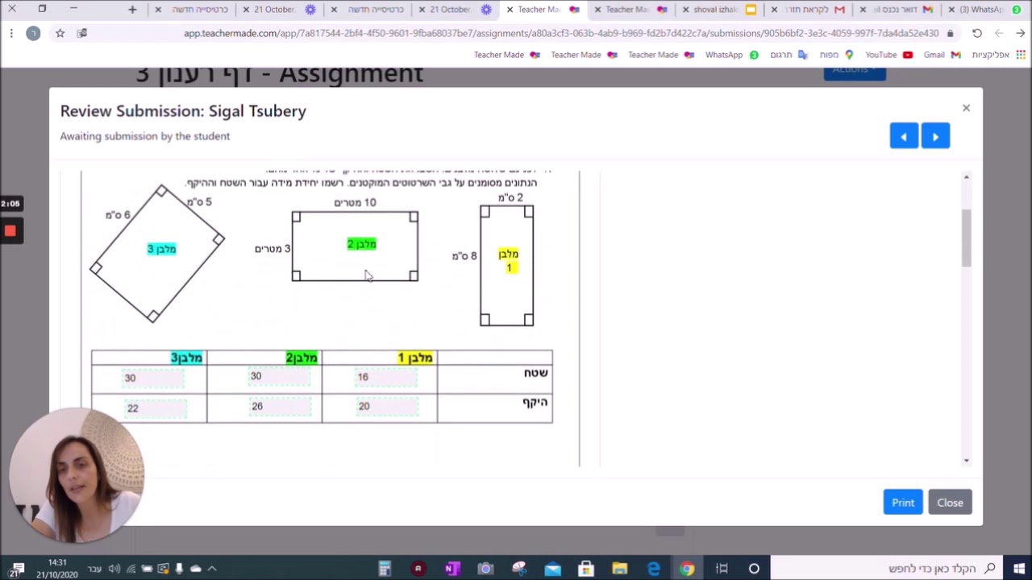Image resolution: width=1032 pixels, height=580 pixels.
Task: Click the address bar URL
Action: click(x=561, y=34)
